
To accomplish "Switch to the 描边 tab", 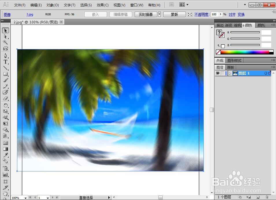I will pos(220,25).
